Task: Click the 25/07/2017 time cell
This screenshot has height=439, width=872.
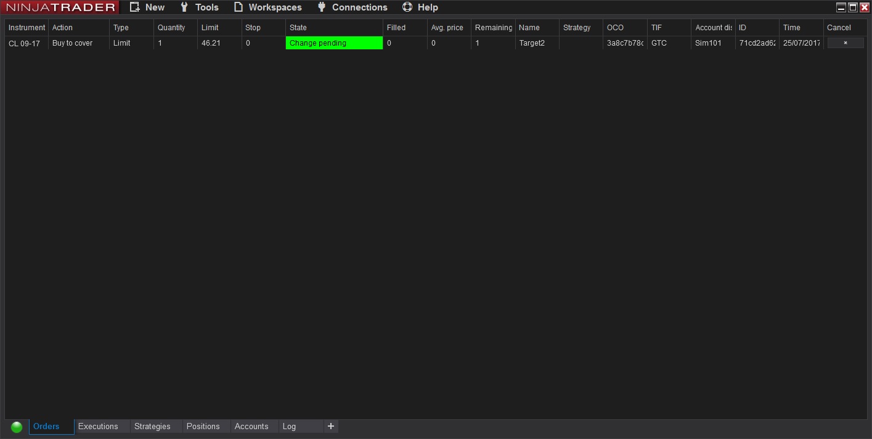Action: tap(801, 43)
